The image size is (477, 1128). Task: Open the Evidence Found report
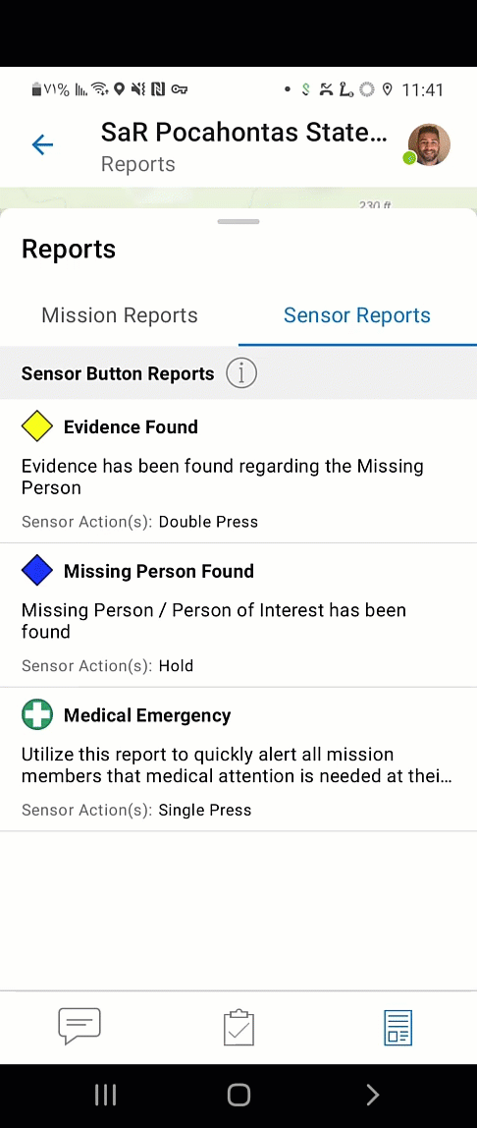pos(238,472)
